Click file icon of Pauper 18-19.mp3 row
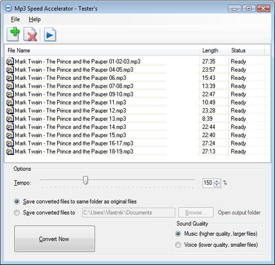Viewport: 275px width, 265px height. tap(10, 152)
